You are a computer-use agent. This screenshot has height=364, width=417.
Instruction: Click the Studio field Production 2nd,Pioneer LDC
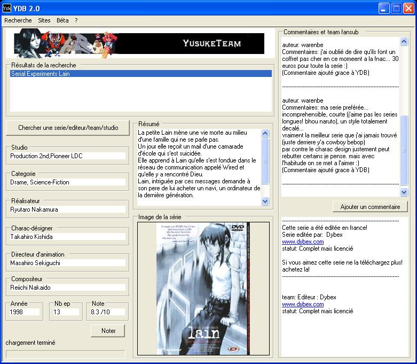[x=68, y=156]
